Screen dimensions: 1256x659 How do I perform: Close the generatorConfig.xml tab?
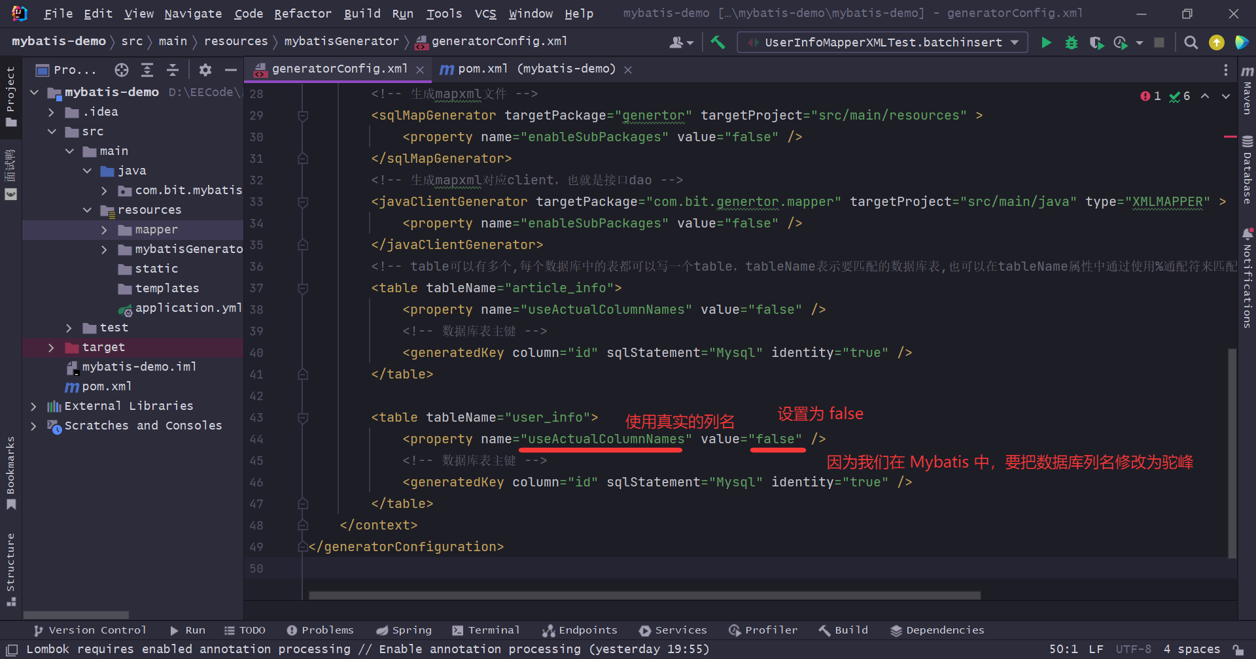tap(421, 70)
